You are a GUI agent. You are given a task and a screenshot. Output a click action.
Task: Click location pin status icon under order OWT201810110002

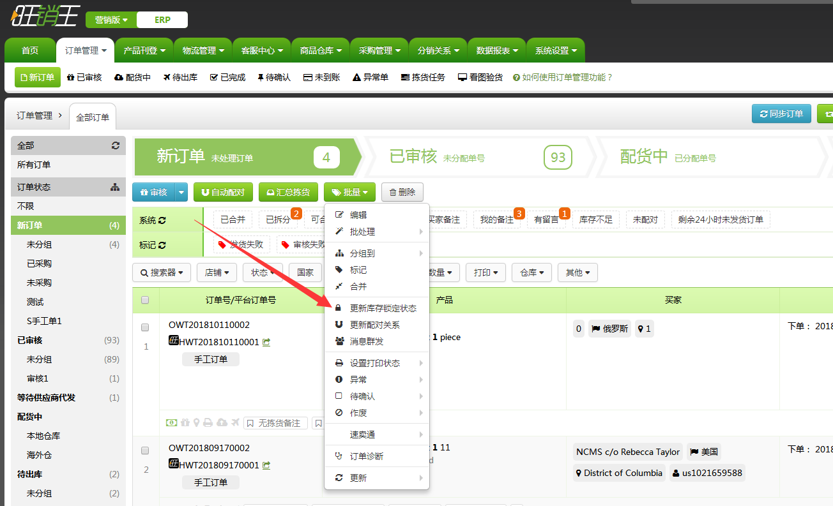pyautogui.click(x=197, y=422)
